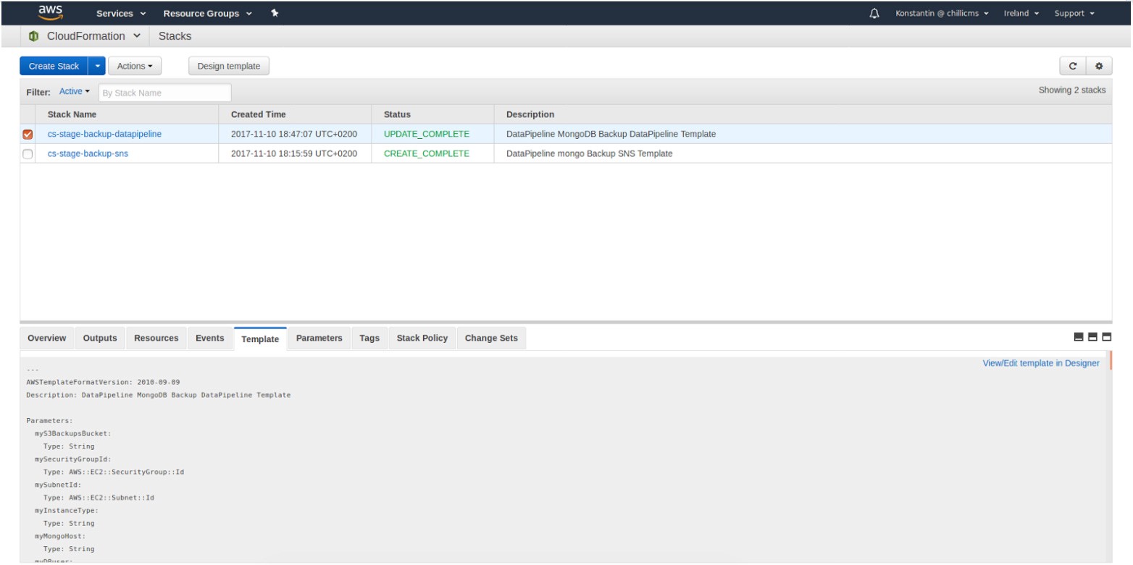
Task: Click the Design template button
Action: (x=229, y=66)
